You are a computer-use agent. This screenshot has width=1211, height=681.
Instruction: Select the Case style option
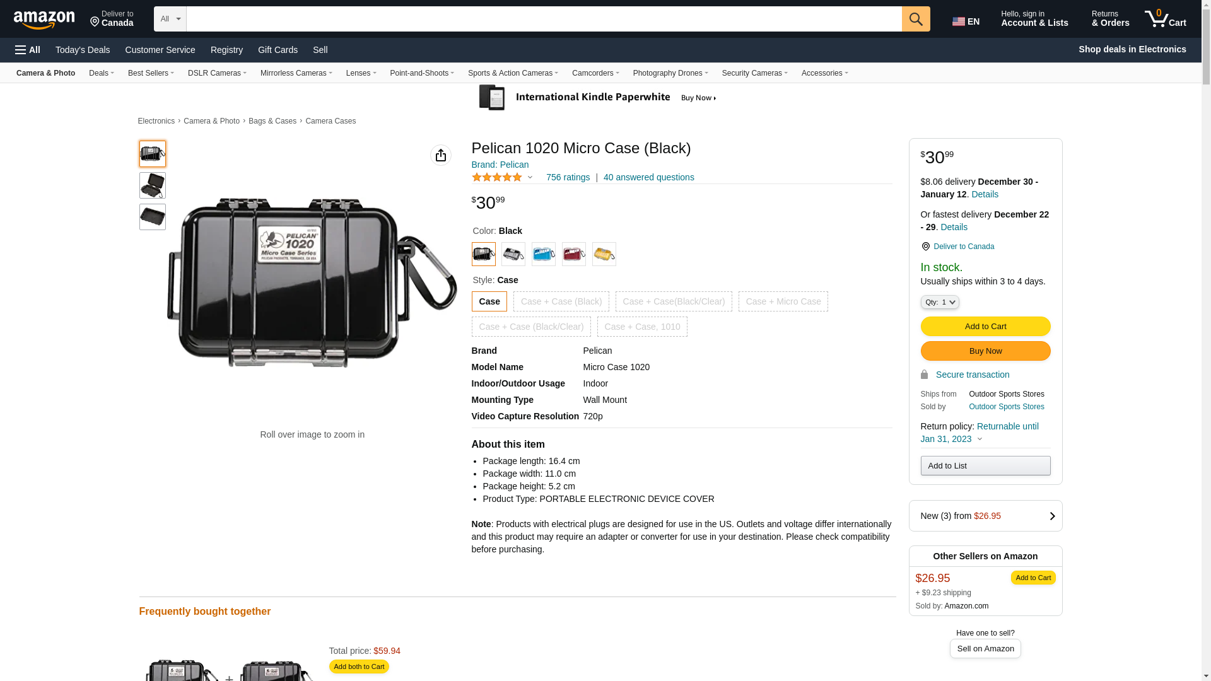pyautogui.click(x=489, y=301)
